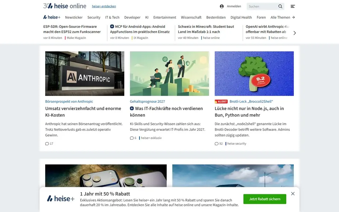Open the Foren section
The image size is (339, 212).
tap(261, 17)
